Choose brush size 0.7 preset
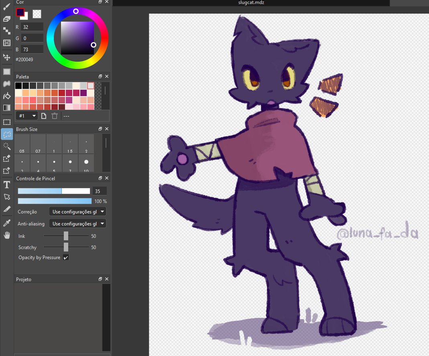Image resolution: width=429 pixels, height=356 pixels. tap(38, 144)
